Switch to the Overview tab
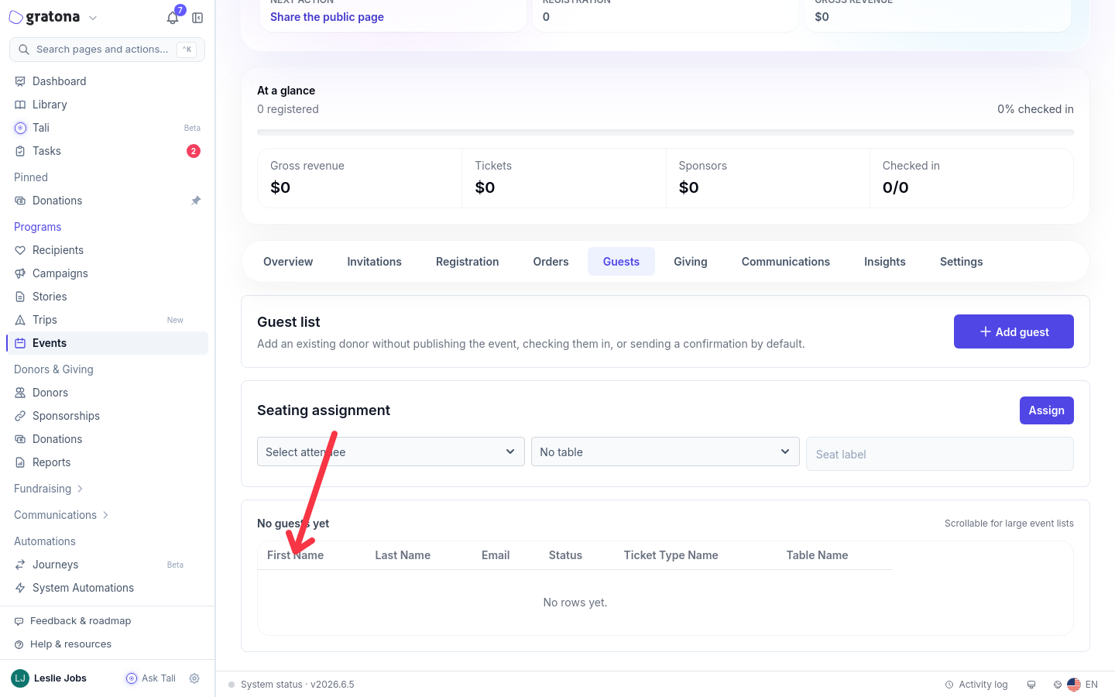Image resolution: width=1115 pixels, height=697 pixels. [288, 262]
